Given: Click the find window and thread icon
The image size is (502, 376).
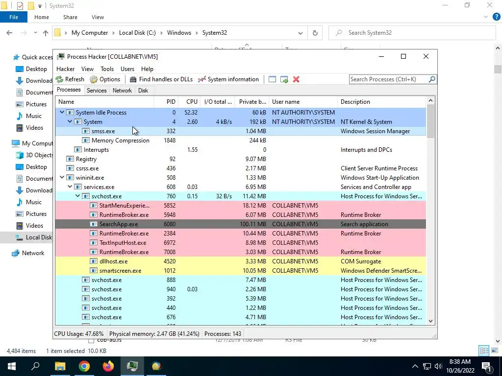Looking at the screenshot, I should pos(284,79).
